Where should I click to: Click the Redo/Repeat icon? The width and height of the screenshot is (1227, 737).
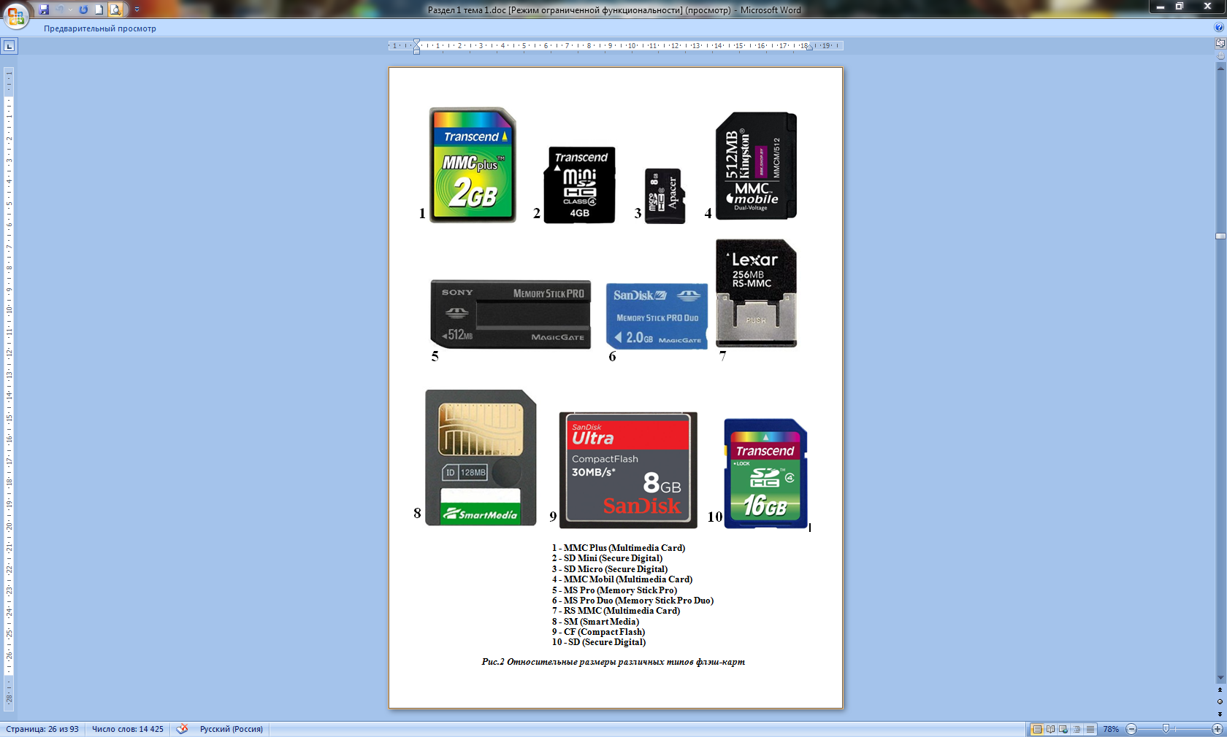click(x=83, y=9)
